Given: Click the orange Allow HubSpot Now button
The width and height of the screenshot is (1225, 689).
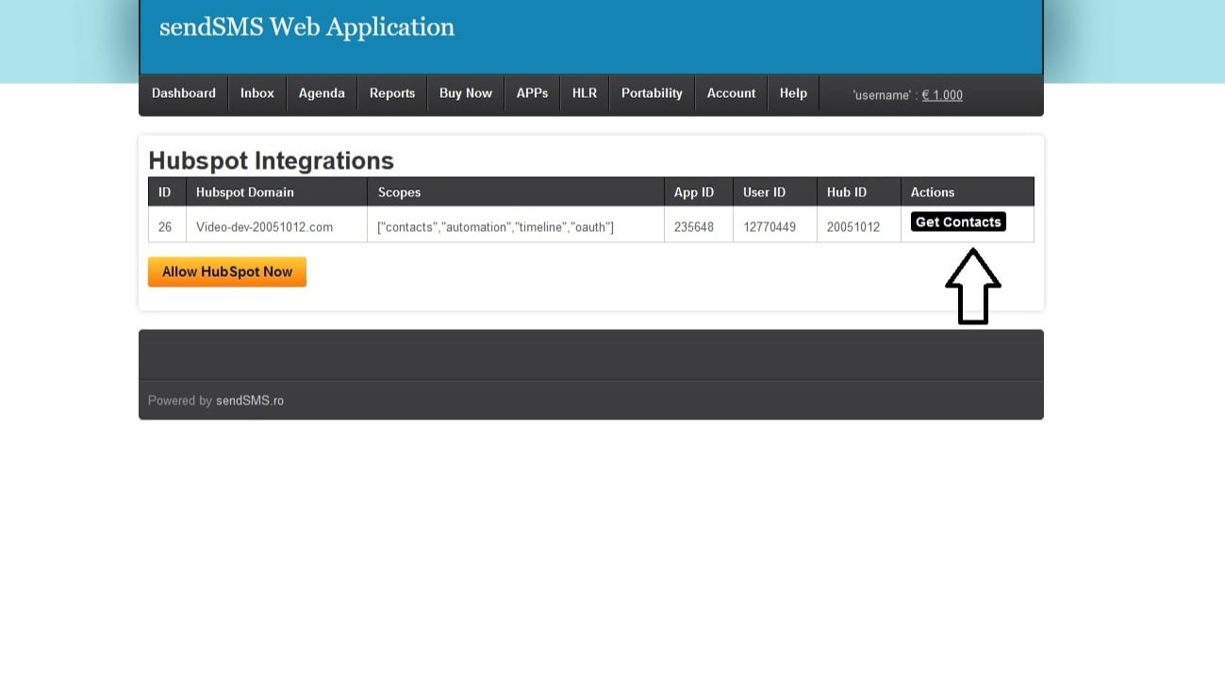Looking at the screenshot, I should coord(227,271).
